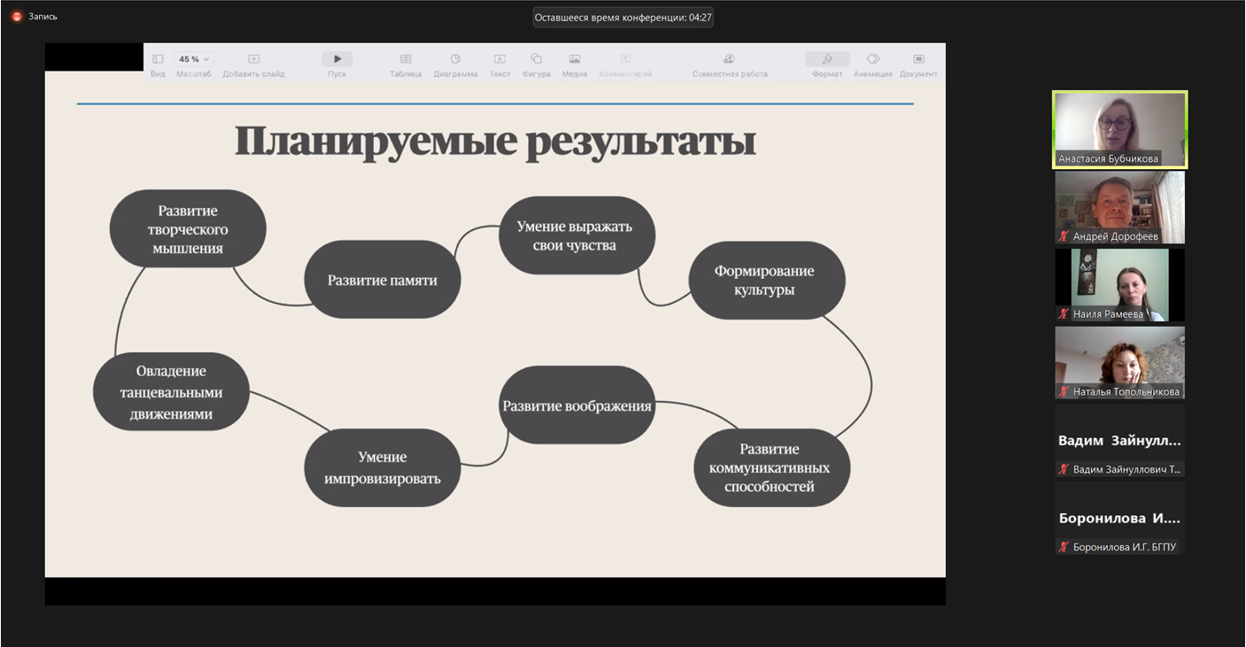Click the Добавить слайд (add slide) icon
This screenshot has width=1246, height=647.
(x=253, y=59)
